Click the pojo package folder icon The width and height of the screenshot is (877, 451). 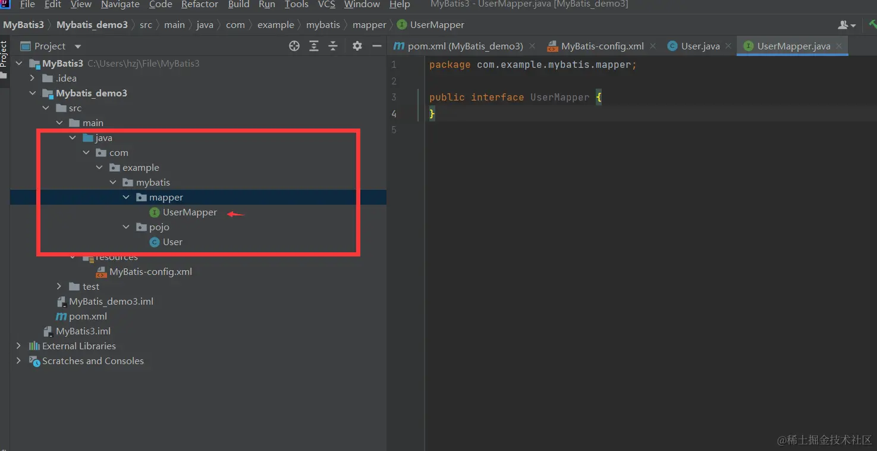point(141,227)
